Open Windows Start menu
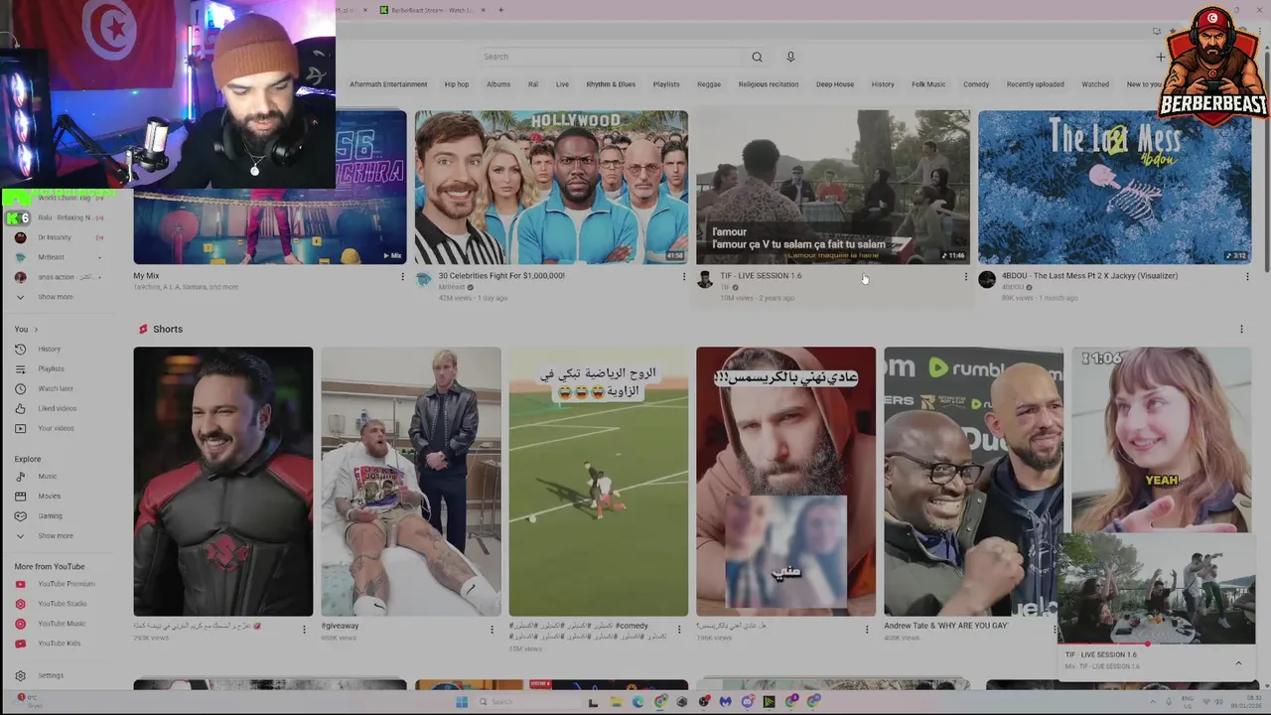1271x715 pixels. pos(462,702)
